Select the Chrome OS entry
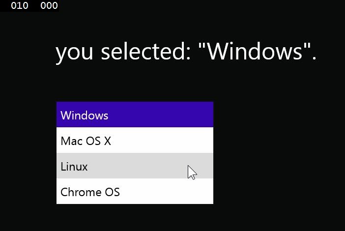This screenshot has height=231, width=345. click(135, 192)
